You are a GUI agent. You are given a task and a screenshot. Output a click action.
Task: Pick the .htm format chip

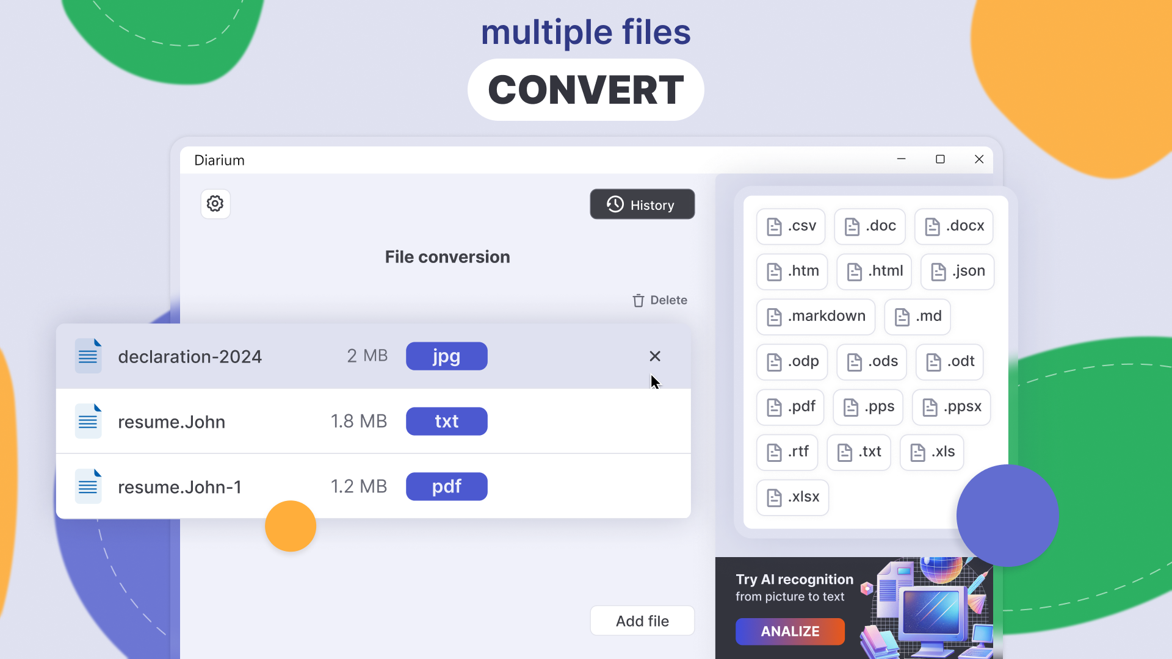pos(792,272)
